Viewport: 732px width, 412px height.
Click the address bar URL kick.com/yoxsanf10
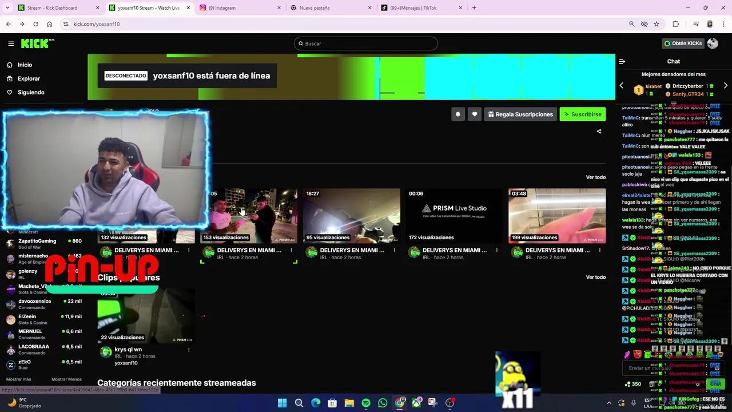pyautogui.click(x=96, y=24)
